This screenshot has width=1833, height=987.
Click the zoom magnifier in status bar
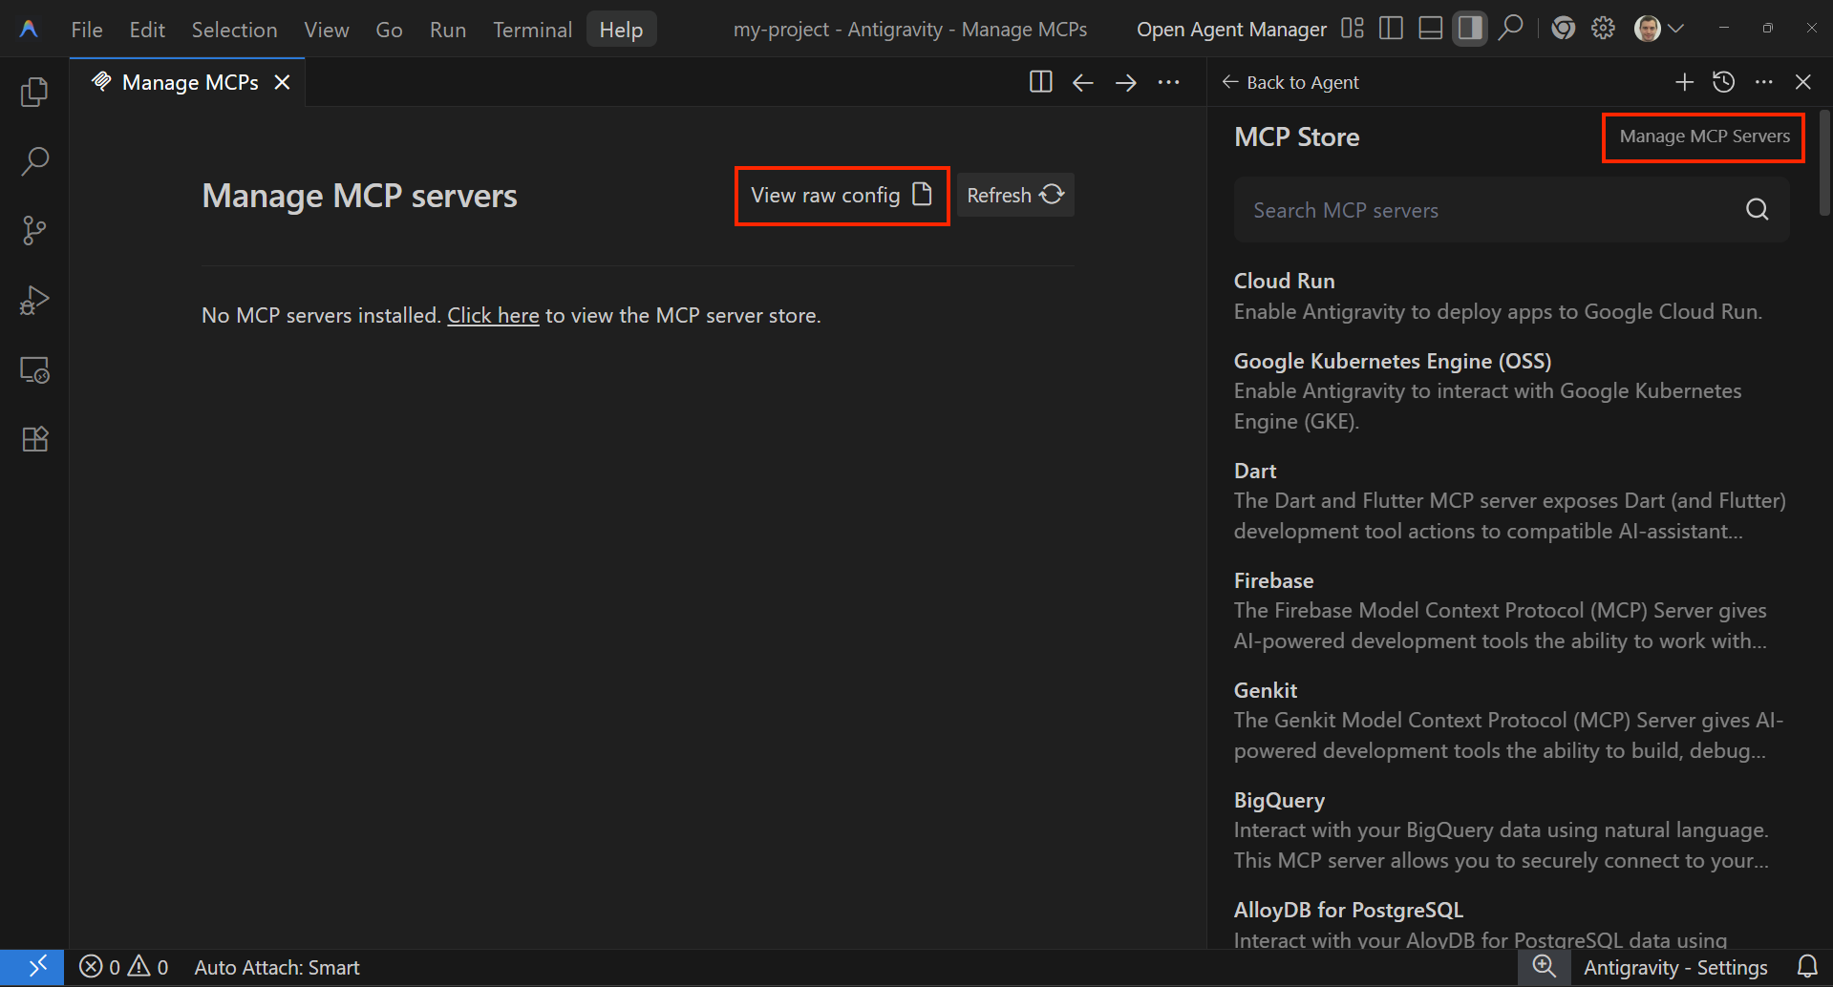click(x=1544, y=967)
